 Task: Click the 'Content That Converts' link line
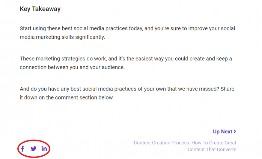pos(212,149)
